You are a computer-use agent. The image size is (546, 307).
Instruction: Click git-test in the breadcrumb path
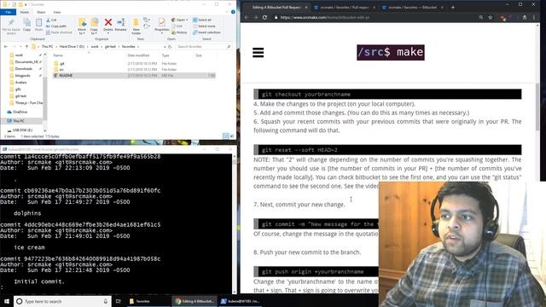click(x=110, y=46)
